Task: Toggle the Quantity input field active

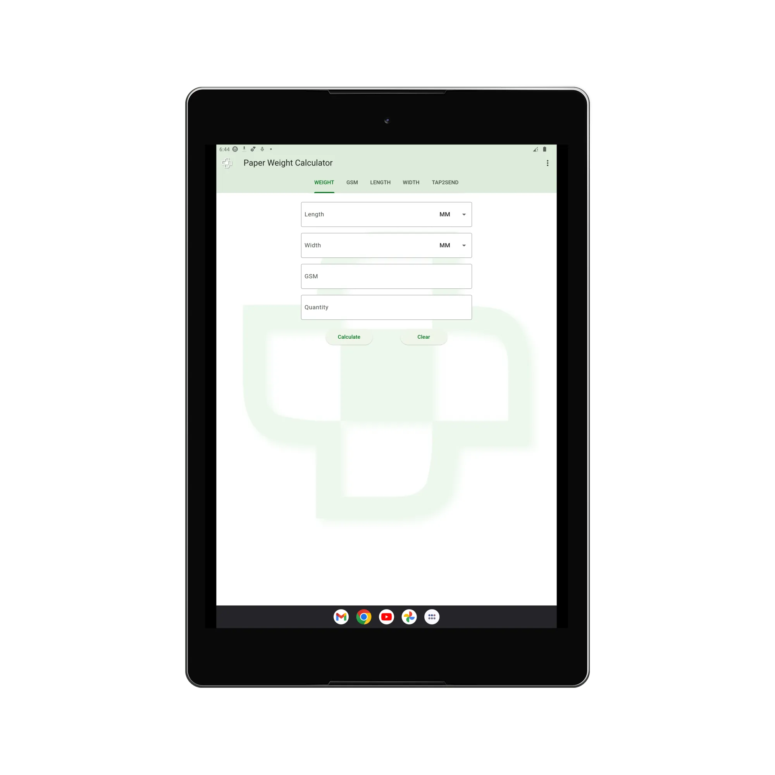Action: 386,307
